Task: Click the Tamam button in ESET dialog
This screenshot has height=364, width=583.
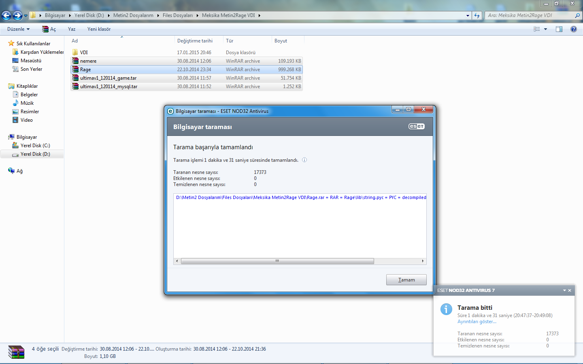Action: pos(406,280)
